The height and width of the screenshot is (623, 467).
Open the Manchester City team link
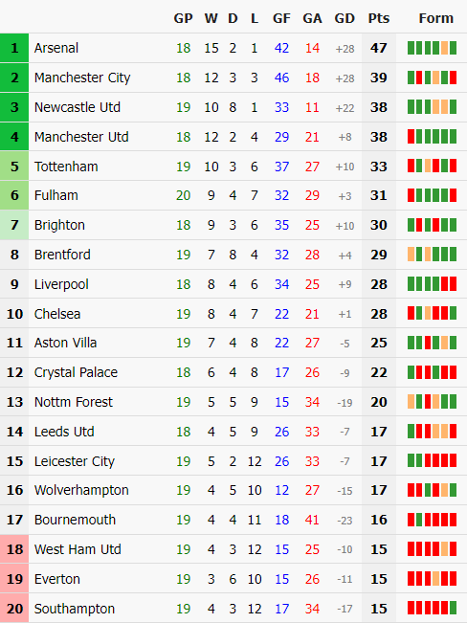[x=82, y=78]
